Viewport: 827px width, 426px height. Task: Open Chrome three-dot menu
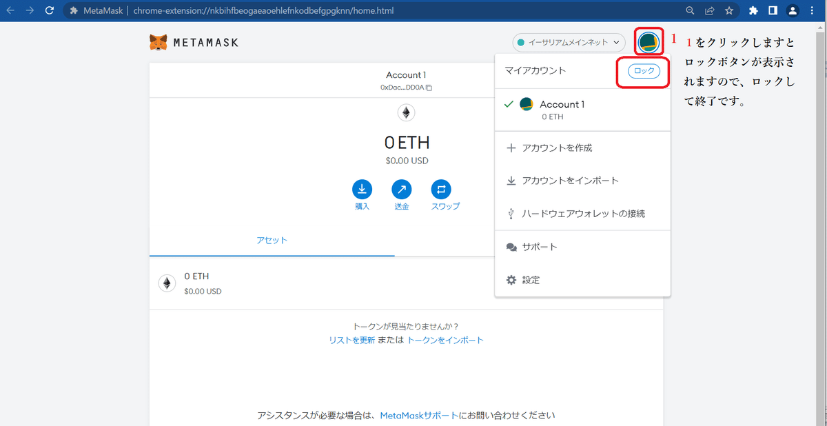[813, 11]
